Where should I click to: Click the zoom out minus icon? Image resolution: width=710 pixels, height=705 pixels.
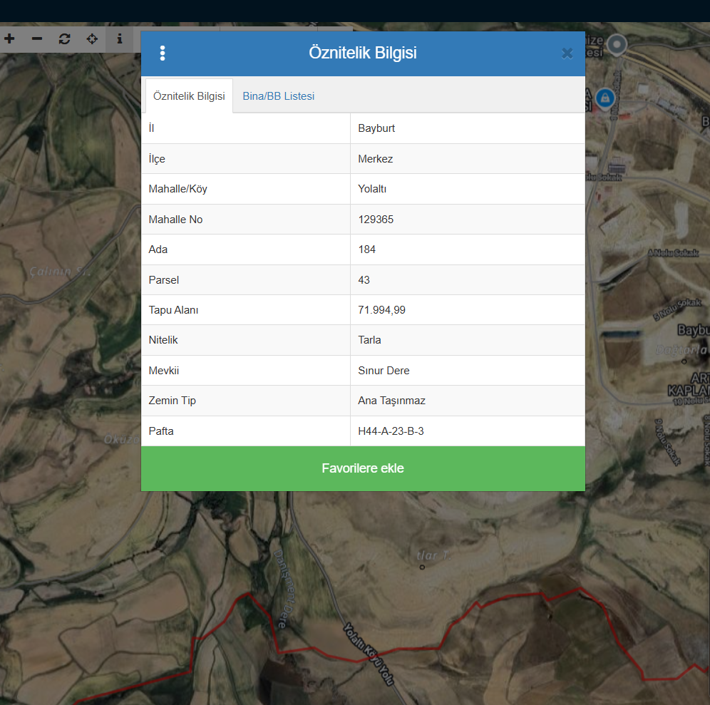[x=37, y=38]
